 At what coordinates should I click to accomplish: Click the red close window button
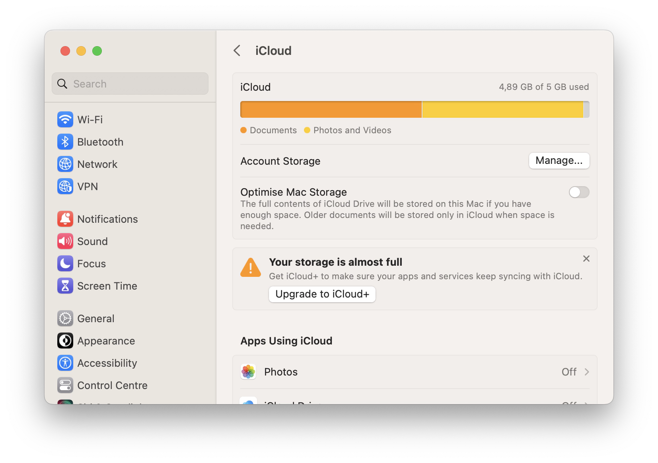[65, 51]
